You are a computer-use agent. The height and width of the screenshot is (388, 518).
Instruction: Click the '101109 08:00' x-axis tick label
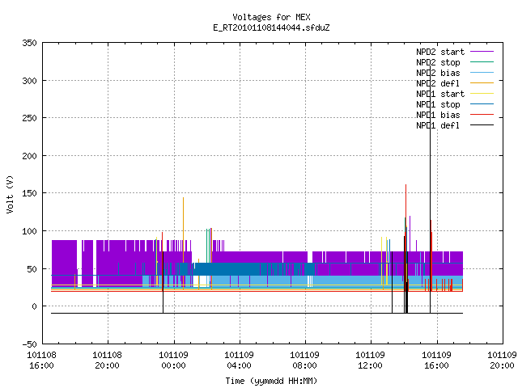point(304,361)
